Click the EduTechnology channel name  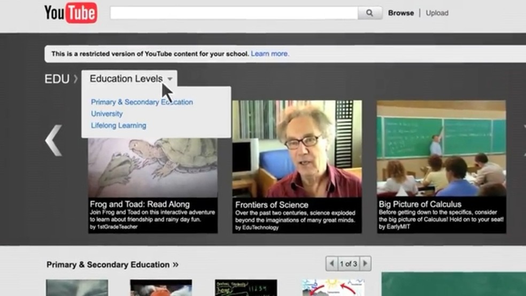[x=260, y=228]
